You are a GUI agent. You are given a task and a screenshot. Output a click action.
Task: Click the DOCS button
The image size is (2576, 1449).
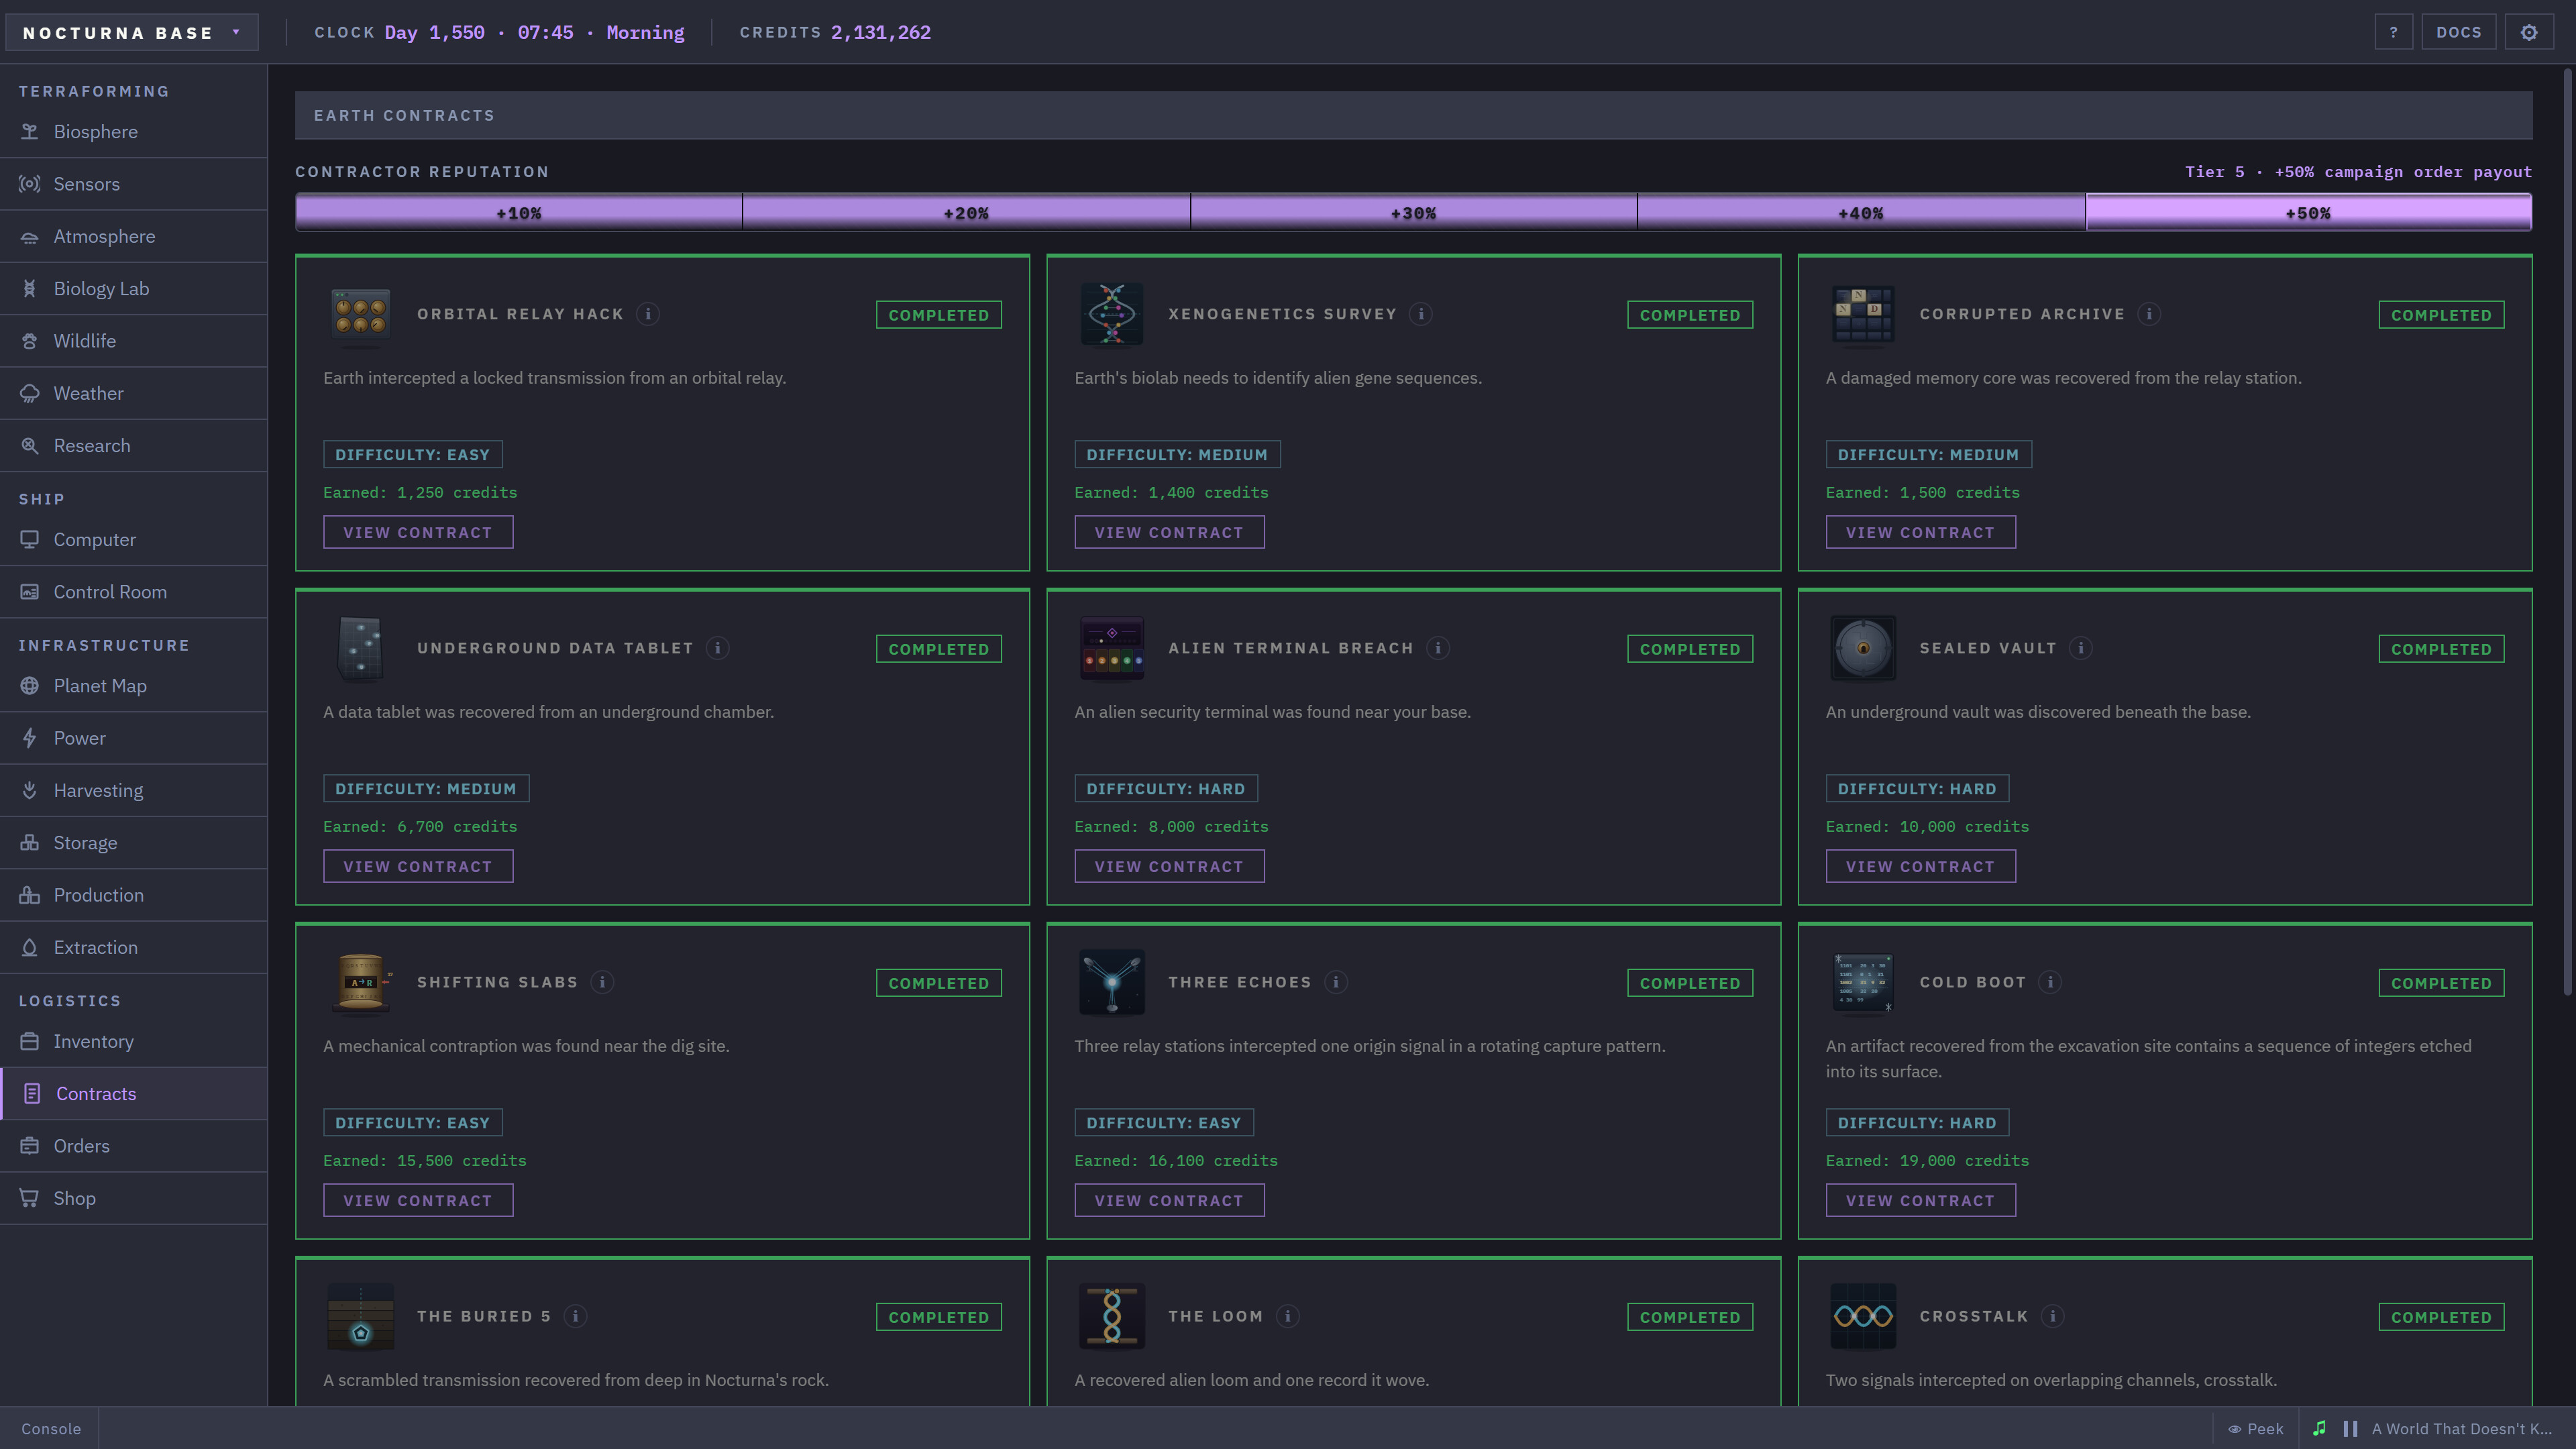pos(2458,32)
